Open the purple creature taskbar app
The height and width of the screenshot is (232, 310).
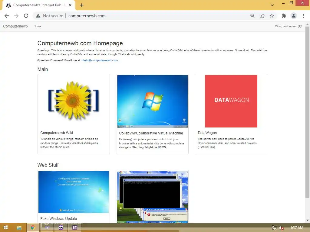click(61, 228)
